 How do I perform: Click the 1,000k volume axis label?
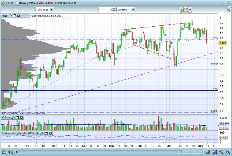pos(223,118)
